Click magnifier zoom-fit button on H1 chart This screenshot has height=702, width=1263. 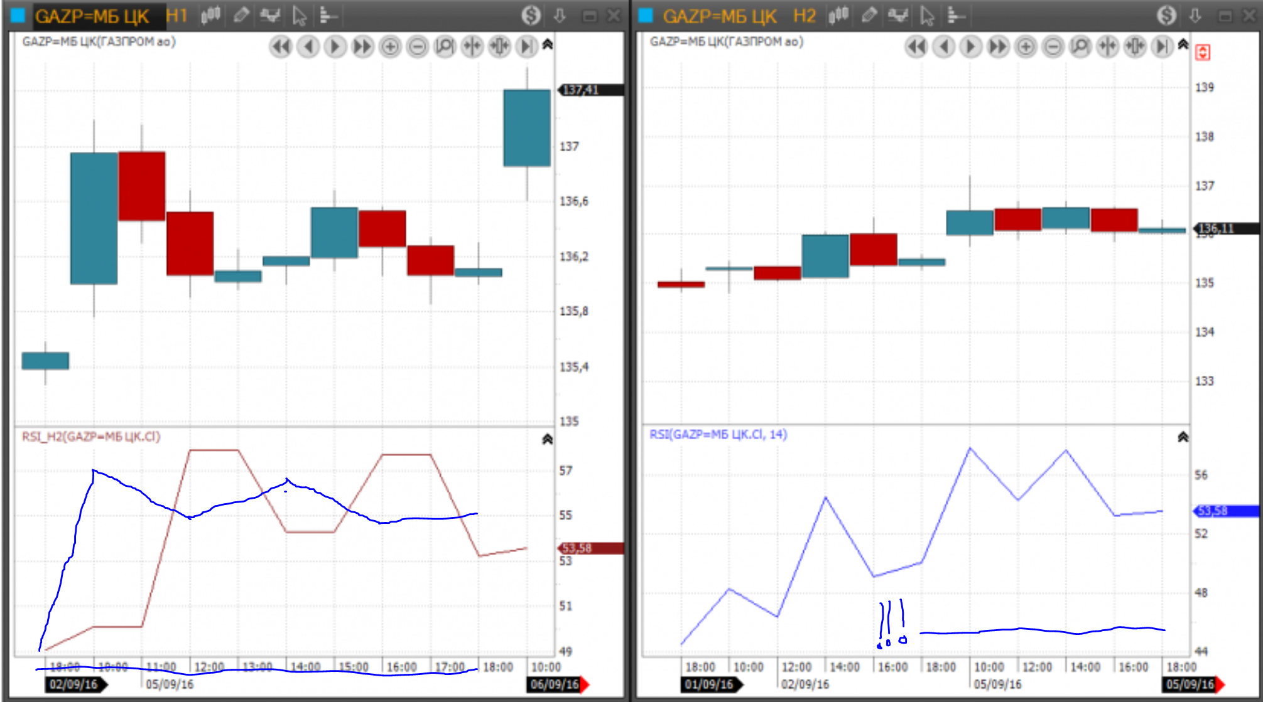coord(445,46)
